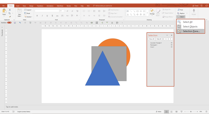Toggle the AutoSave switch
209x117 pixels.
point(9,23)
